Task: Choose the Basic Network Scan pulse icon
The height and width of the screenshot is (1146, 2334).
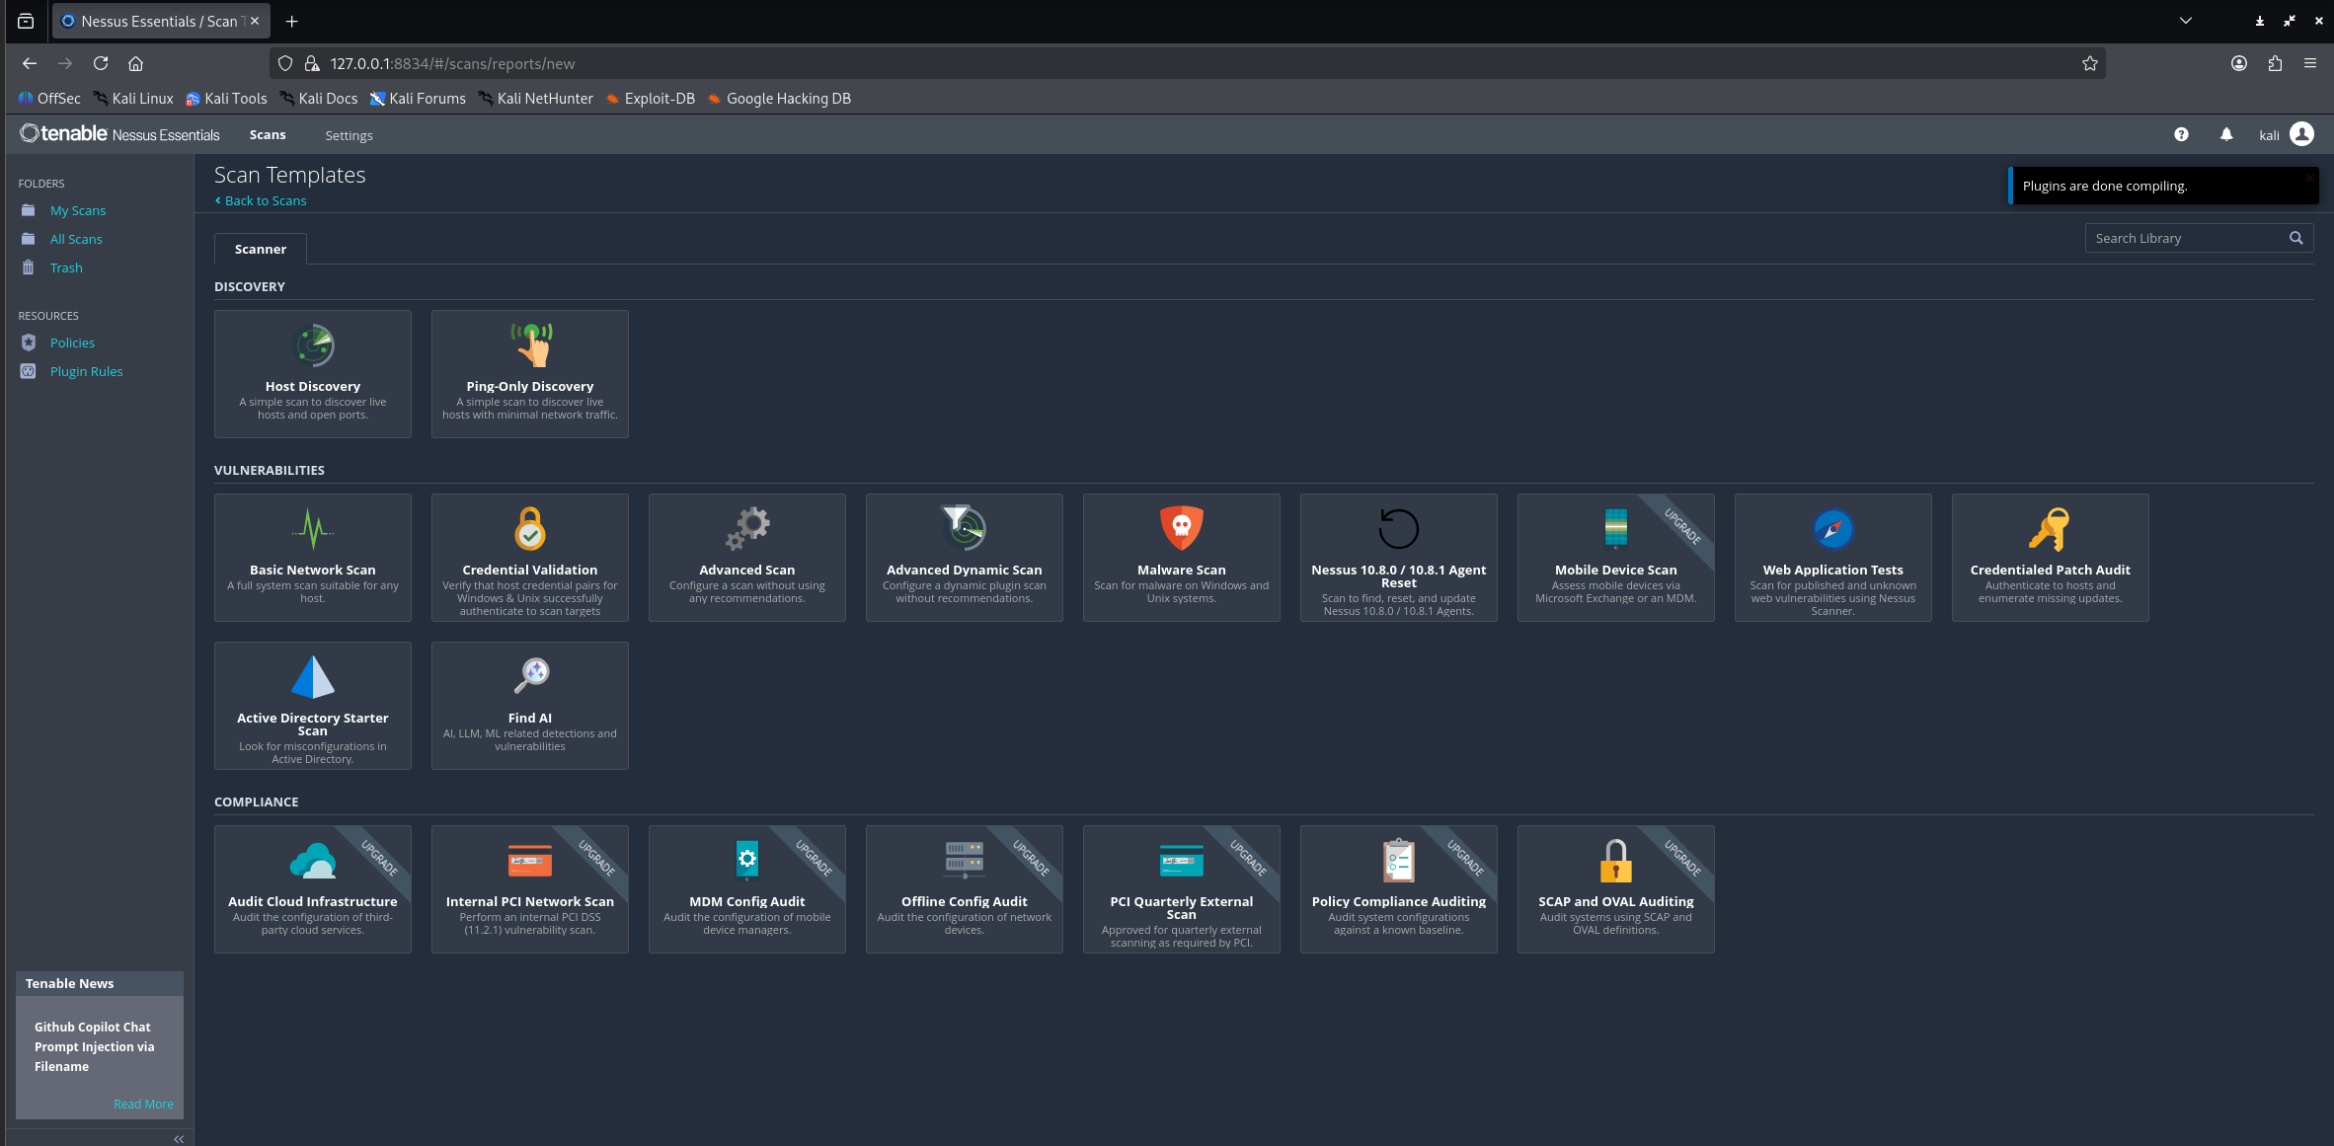Action: [x=313, y=529]
